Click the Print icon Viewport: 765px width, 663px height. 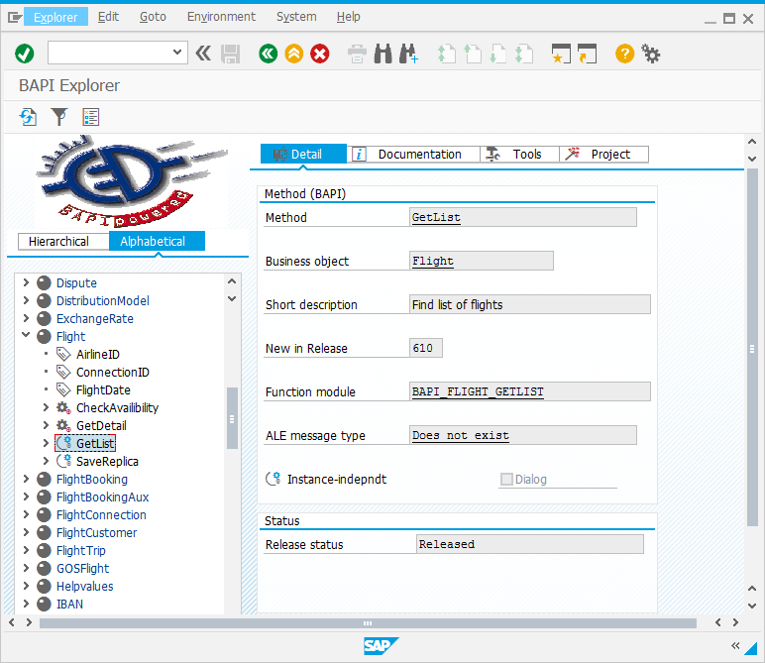coord(357,54)
